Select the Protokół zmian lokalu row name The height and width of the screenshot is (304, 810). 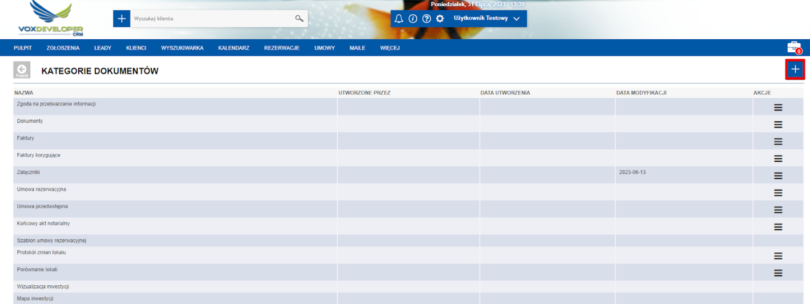[x=42, y=252]
